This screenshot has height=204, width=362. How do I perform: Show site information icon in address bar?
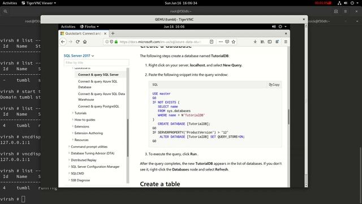tap(107, 42)
